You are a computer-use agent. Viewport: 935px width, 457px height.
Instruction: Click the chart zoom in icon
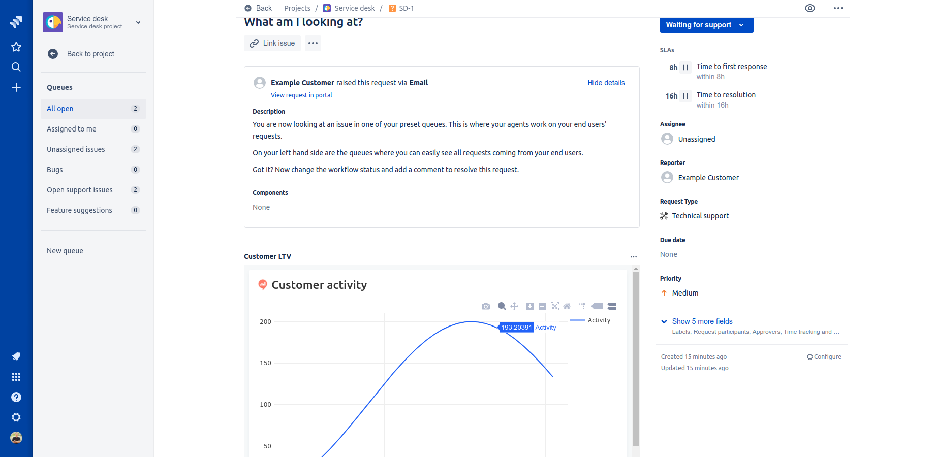[x=529, y=306]
